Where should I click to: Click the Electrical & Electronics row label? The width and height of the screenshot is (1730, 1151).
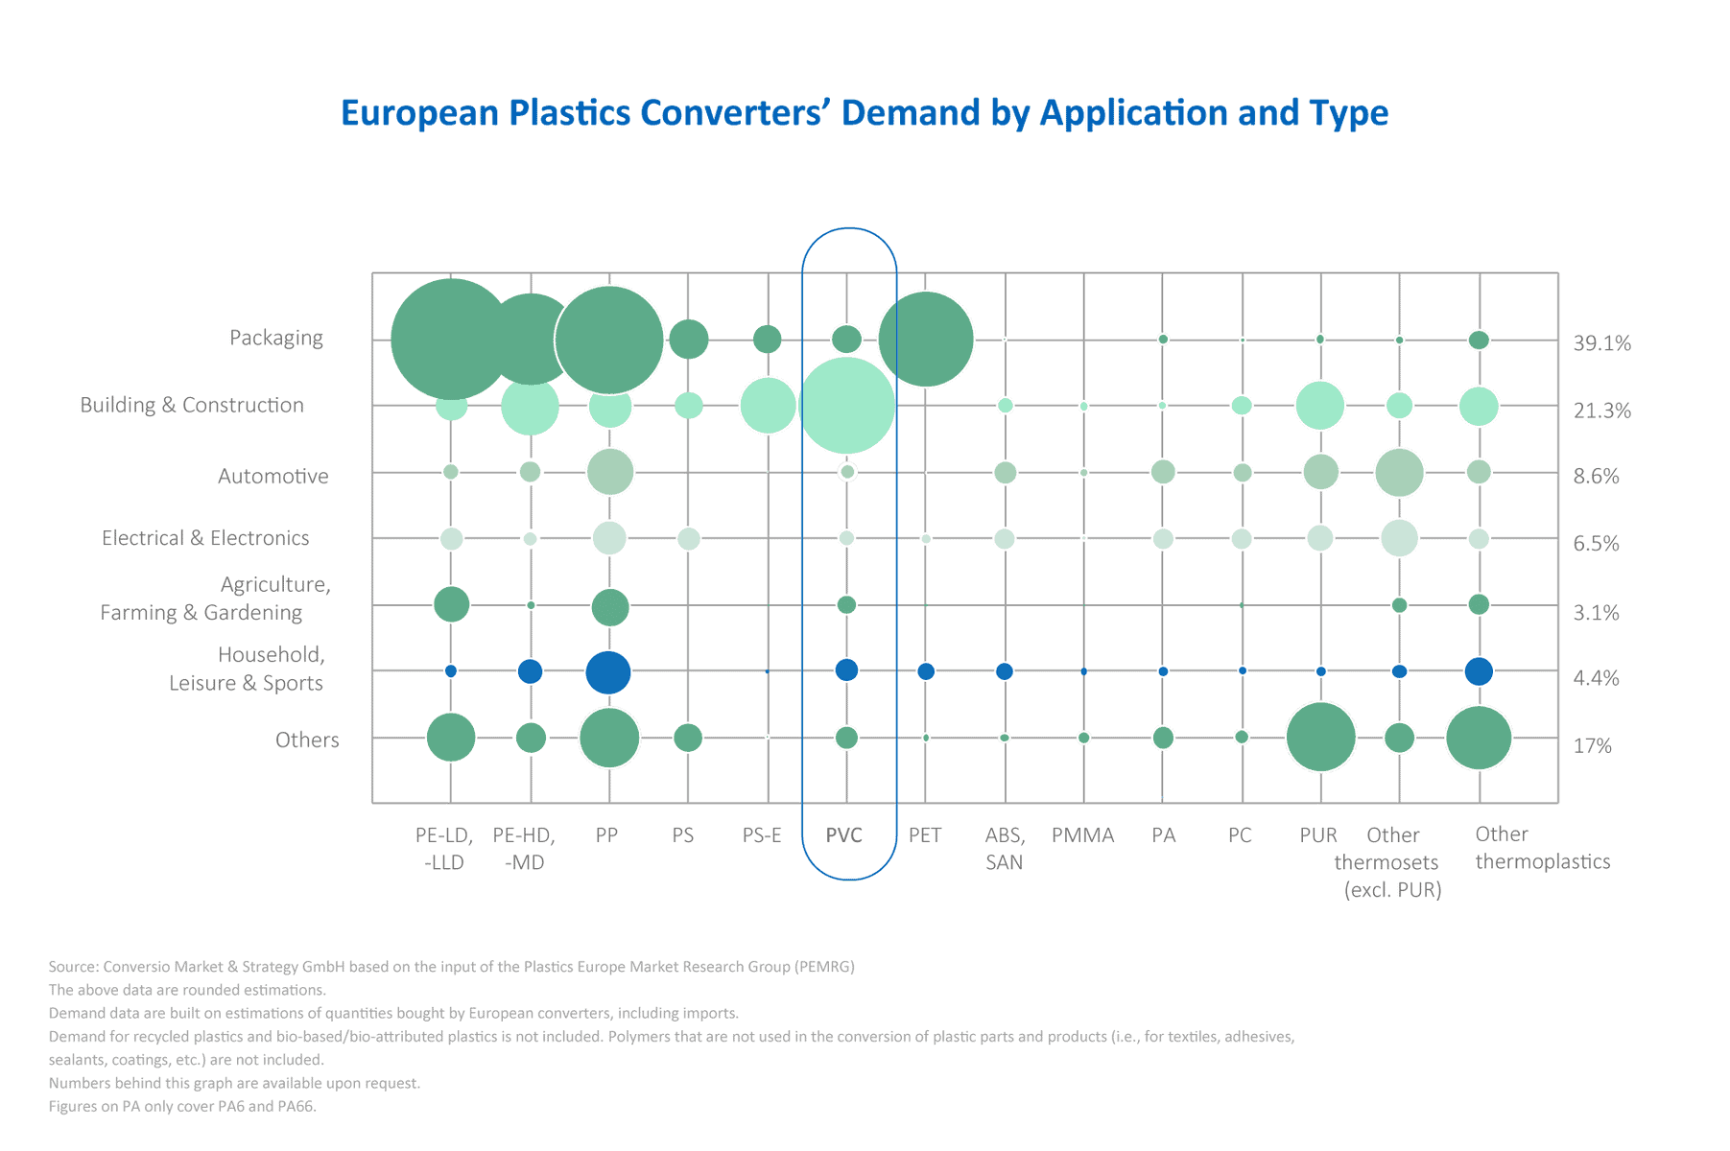[205, 538]
